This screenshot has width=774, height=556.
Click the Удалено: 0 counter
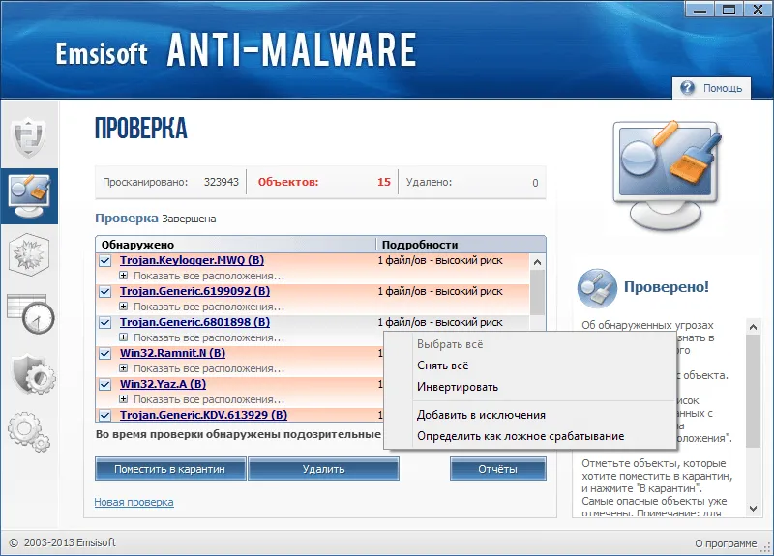(x=472, y=182)
